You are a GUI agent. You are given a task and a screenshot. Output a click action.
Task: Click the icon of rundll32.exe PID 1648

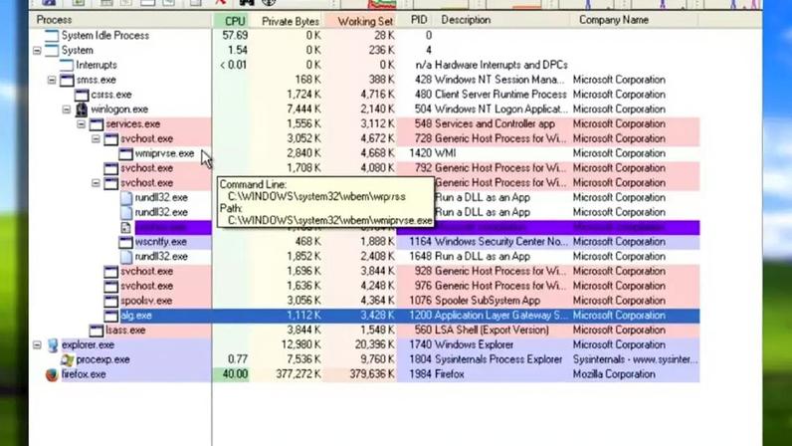(125, 257)
